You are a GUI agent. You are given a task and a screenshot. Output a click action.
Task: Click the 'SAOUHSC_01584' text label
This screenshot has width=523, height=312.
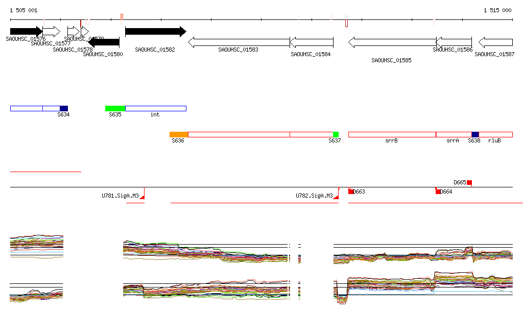(x=311, y=54)
